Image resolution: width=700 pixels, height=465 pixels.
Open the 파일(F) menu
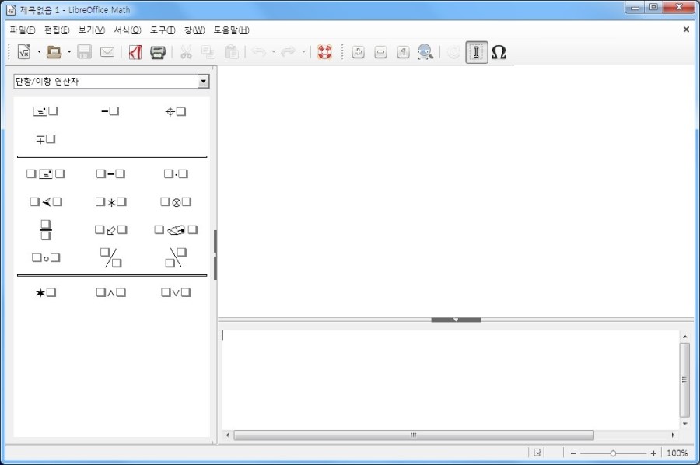coord(23,30)
